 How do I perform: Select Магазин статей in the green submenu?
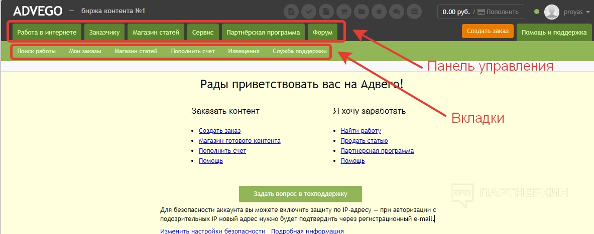(x=136, y=51)
